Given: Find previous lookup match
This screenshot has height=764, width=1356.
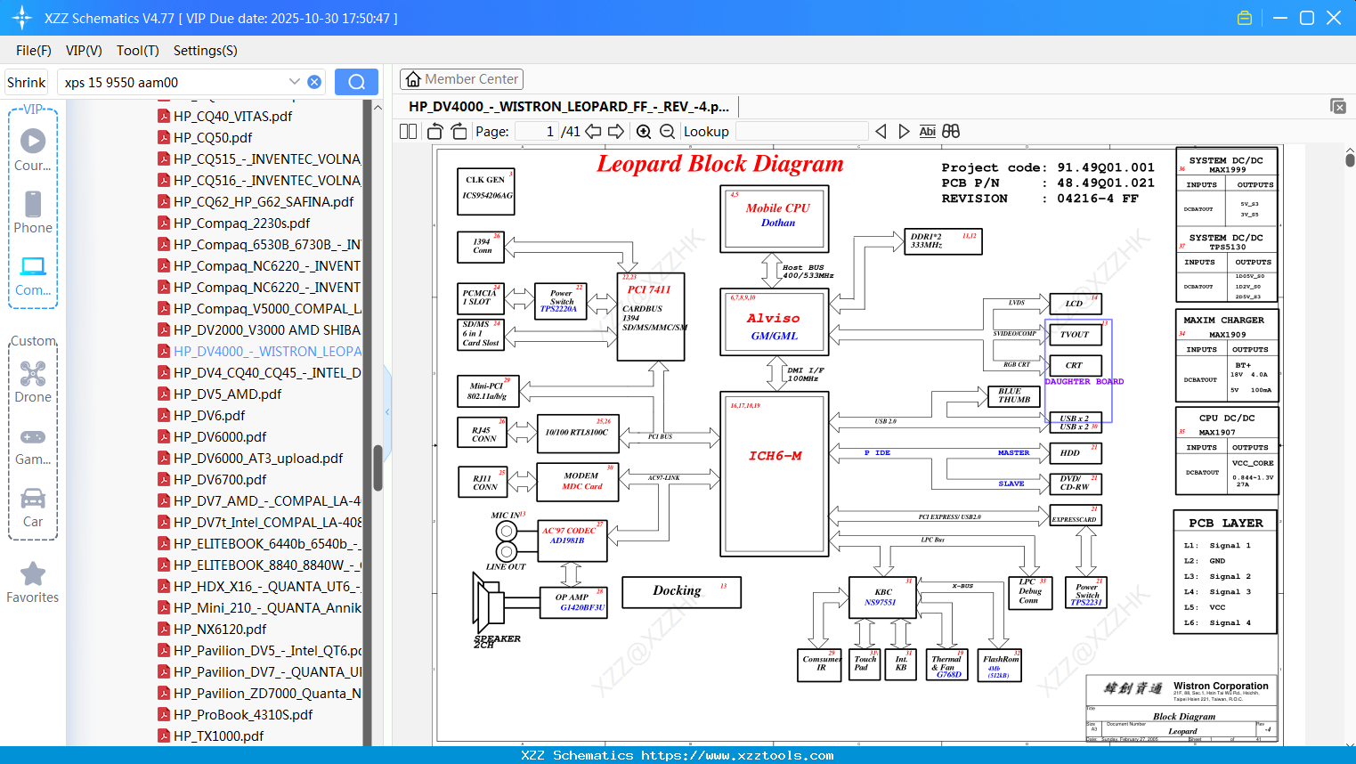Looking at the screenshot, I should pos(881,131).
